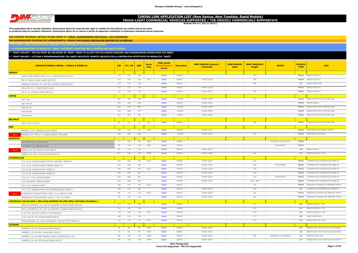
Task: Click the red 'New' badge beside HYDRAULIC EXCAVATORS 315D
Action: point(15,194)
